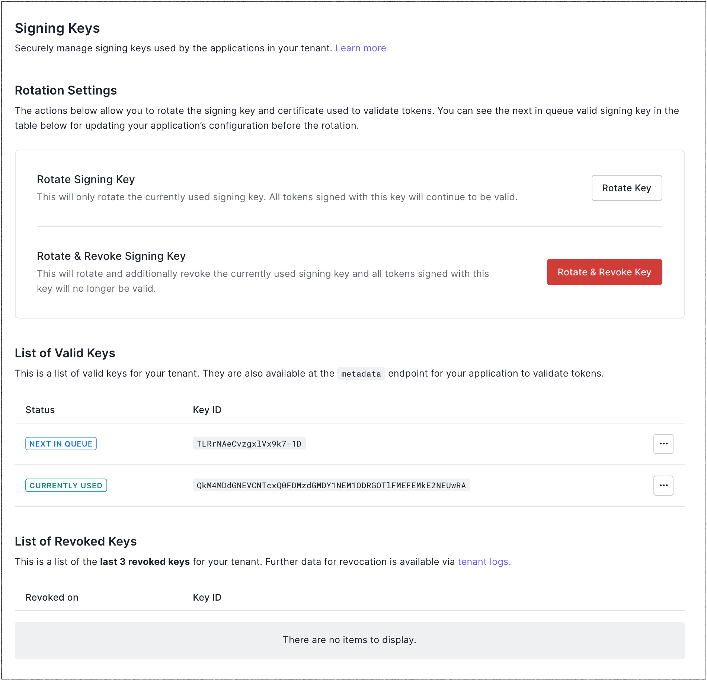Click the Signing Keys page title

click(x=57, y=28)
